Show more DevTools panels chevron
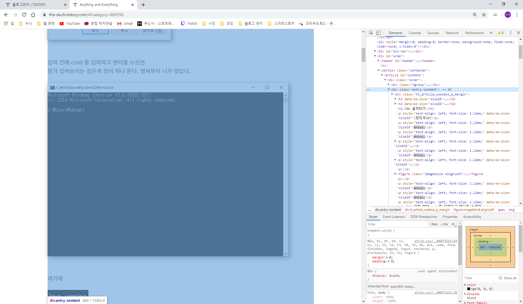This screenshot has height=304, width=523. [x=491, y=33]
